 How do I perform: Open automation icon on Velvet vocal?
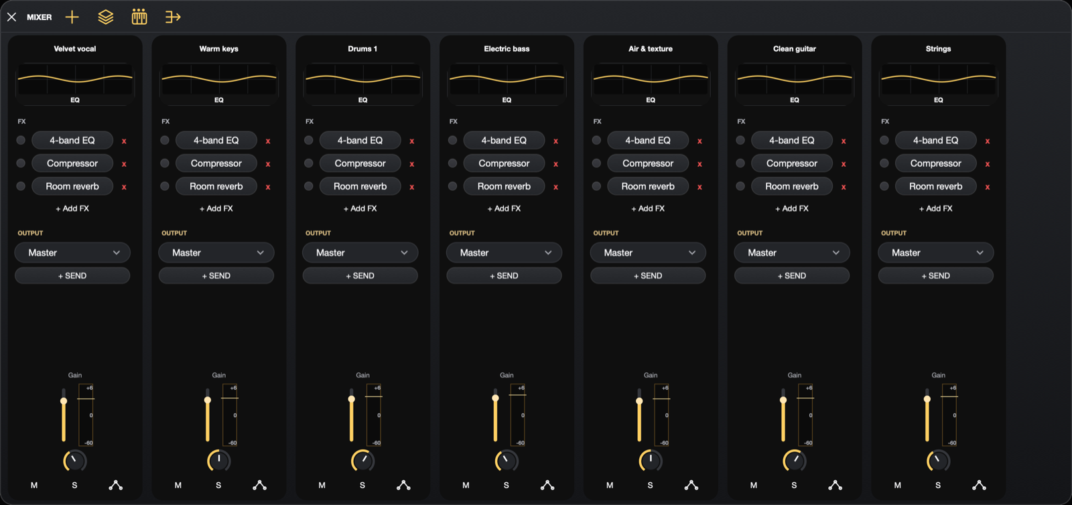pos(115,485)
